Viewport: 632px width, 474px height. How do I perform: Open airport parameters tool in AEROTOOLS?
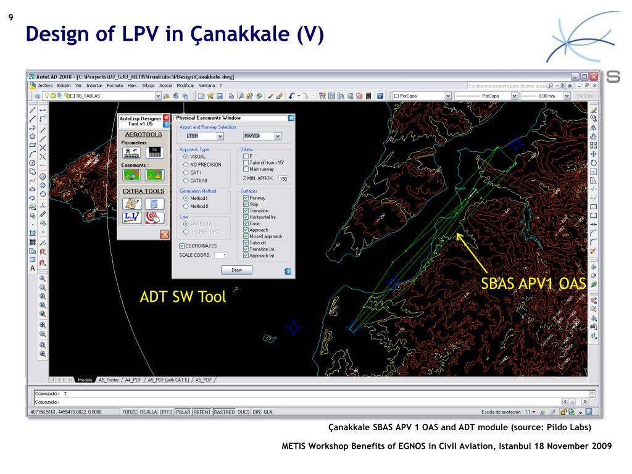click(131, 152)
